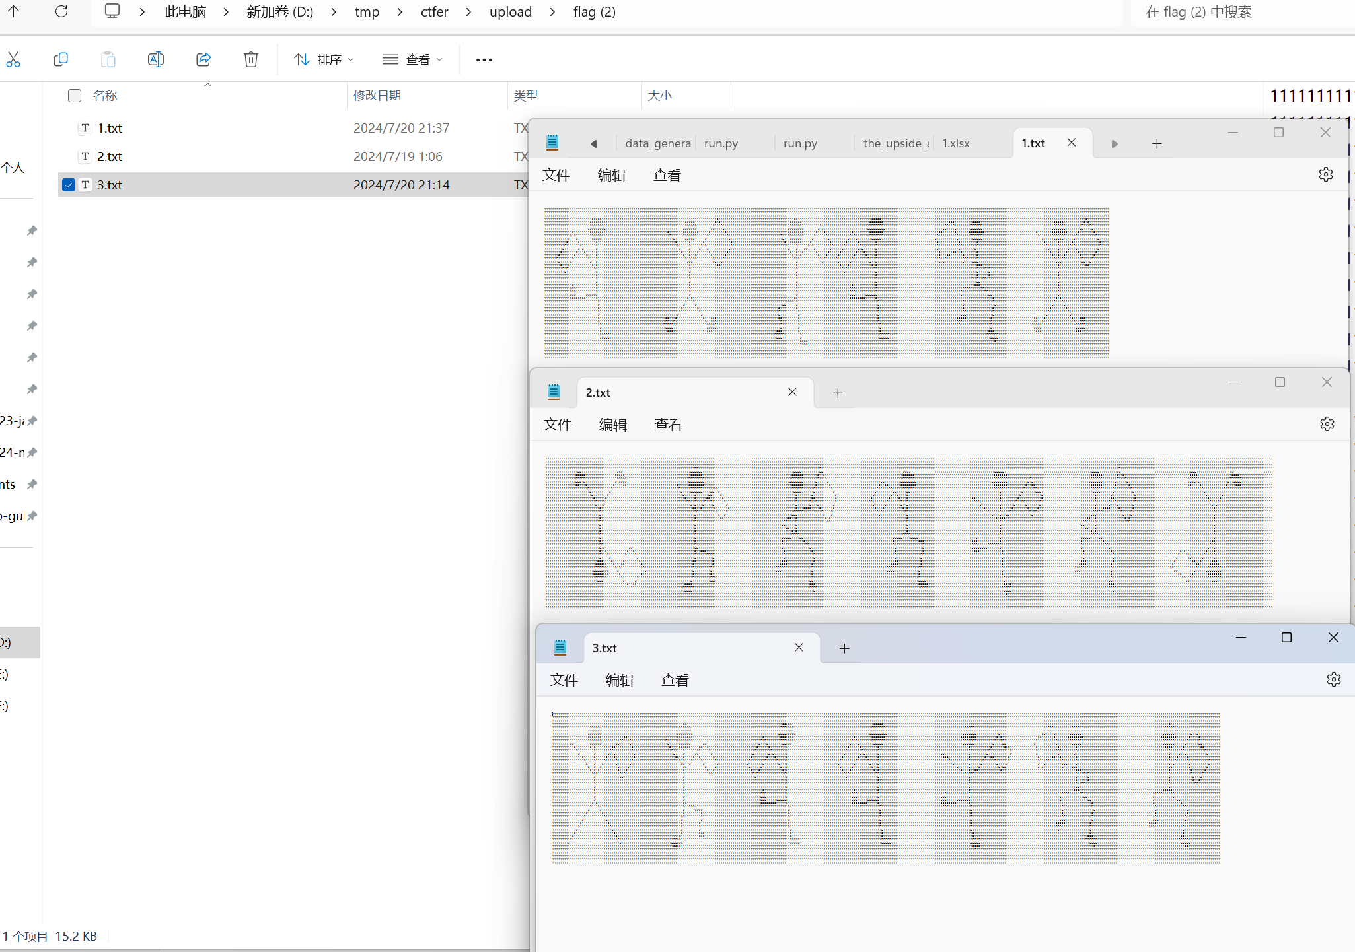This screenshot has height=952, width=1355.
Task: Open settings gear in 3.txt Notepad window
Action: (x=1334, y=679)
